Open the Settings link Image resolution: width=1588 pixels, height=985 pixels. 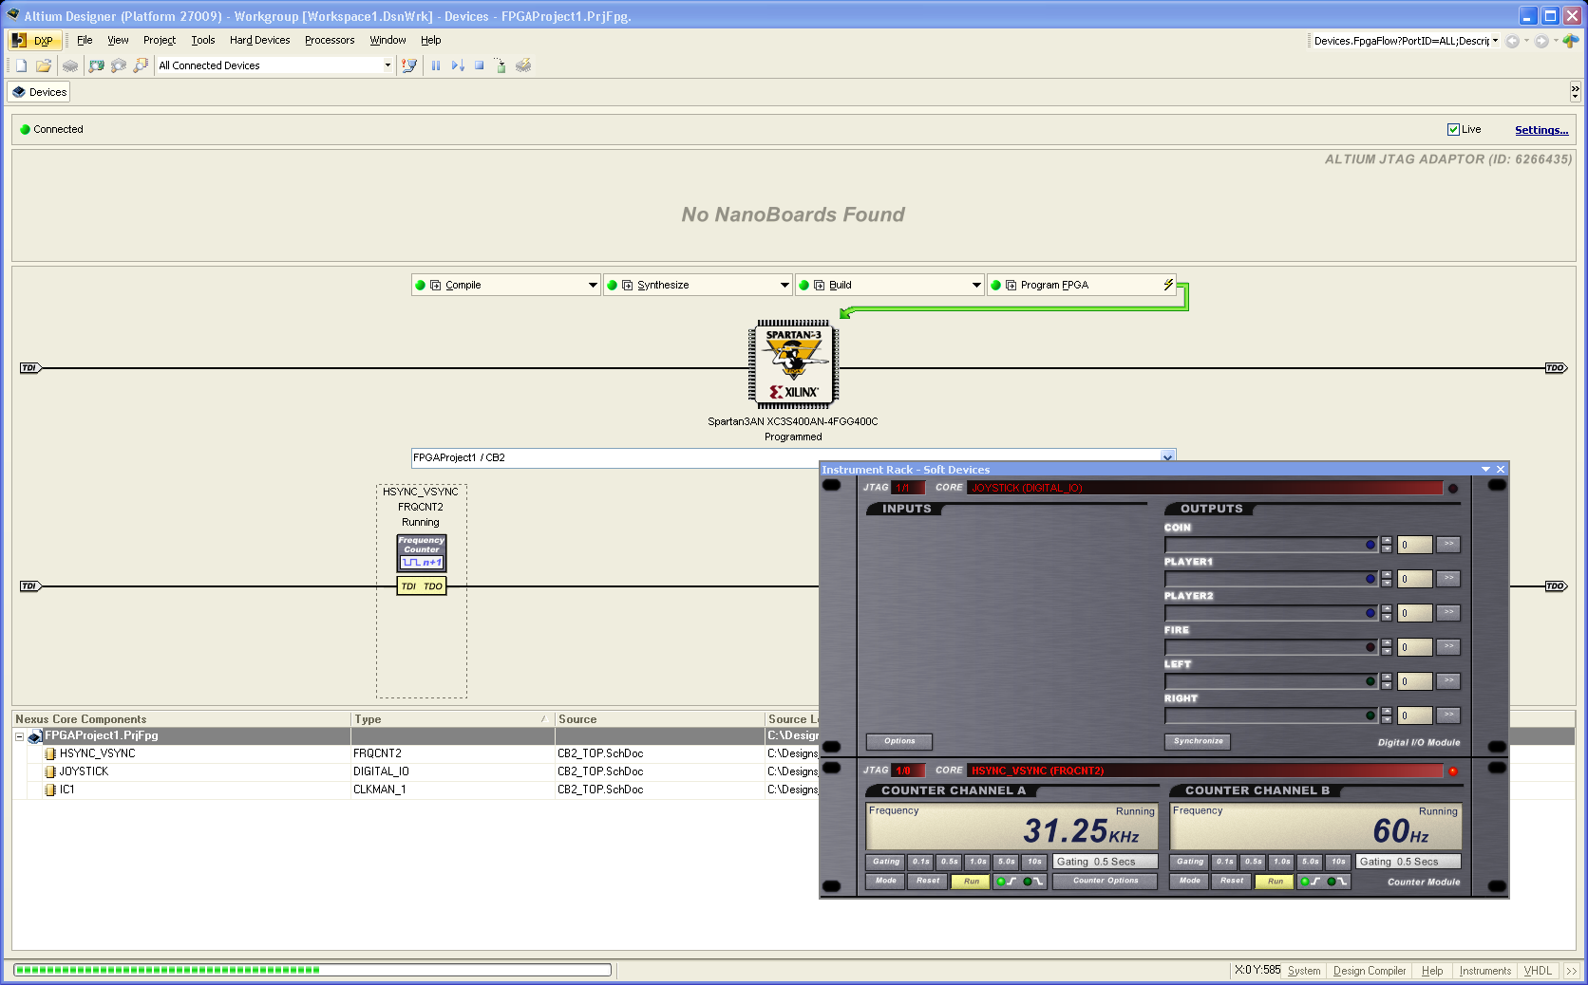[x=1541, y=130]
